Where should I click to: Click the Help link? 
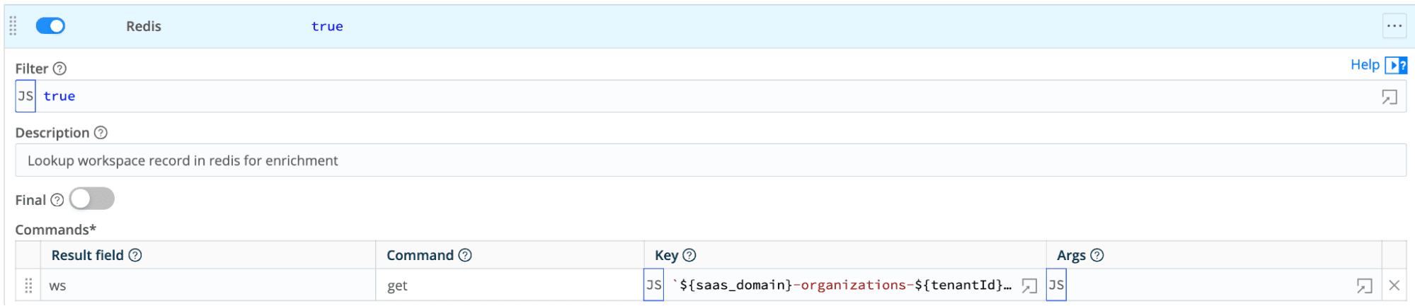point(1365,65)
